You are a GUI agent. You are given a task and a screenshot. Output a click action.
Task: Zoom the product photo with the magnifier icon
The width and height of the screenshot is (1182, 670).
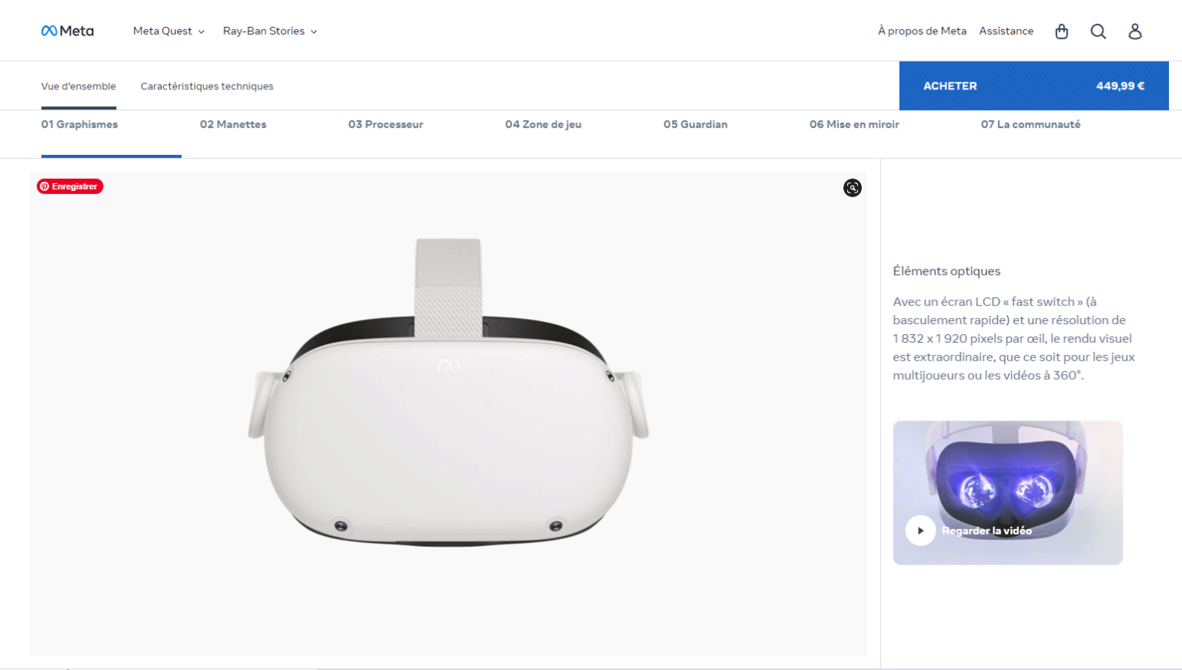pyautogui.click(x=852, y=188)
